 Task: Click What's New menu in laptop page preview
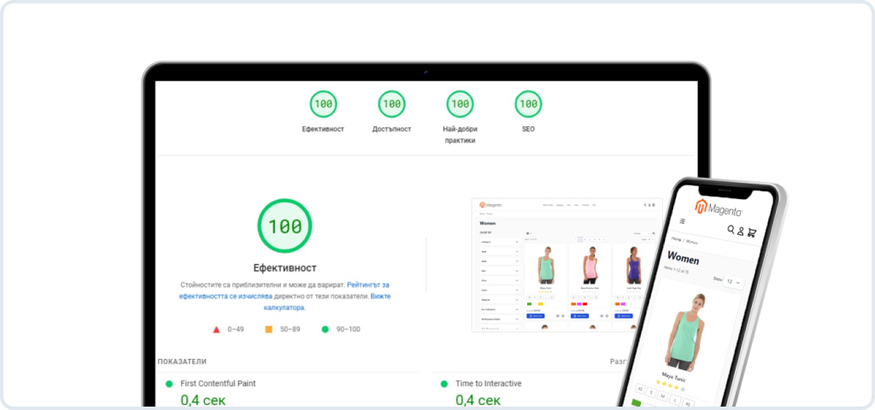tap(548, 205)
